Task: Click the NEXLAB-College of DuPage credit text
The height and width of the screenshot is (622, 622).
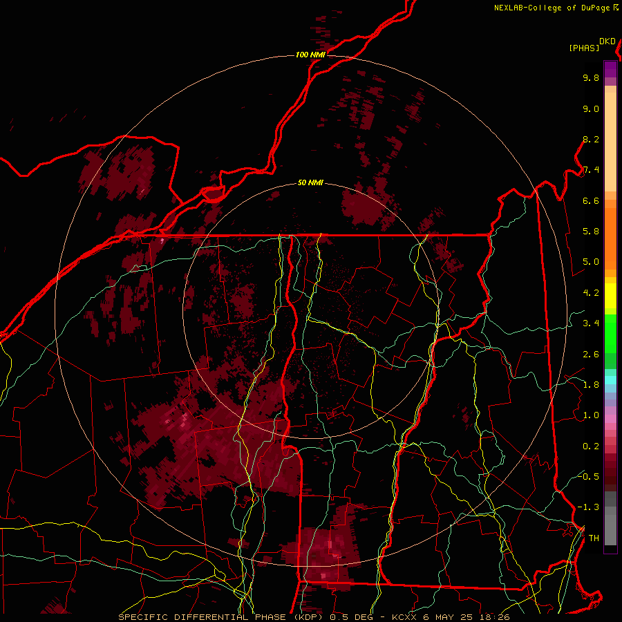Action: tap(552, 8)
